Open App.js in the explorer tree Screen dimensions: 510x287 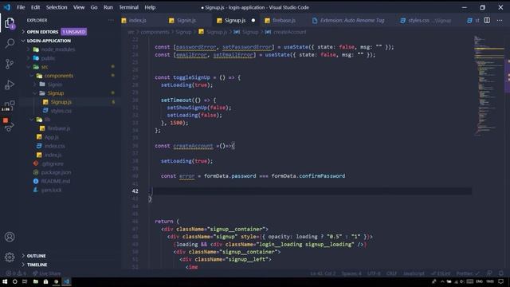pyautogui.click(x=51, y=137)
